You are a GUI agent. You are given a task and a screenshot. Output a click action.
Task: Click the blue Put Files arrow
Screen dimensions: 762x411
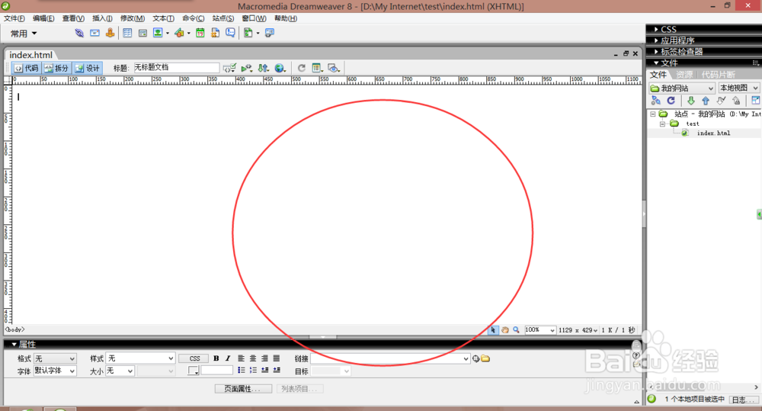pyautogui.click(x=706, y=100)
